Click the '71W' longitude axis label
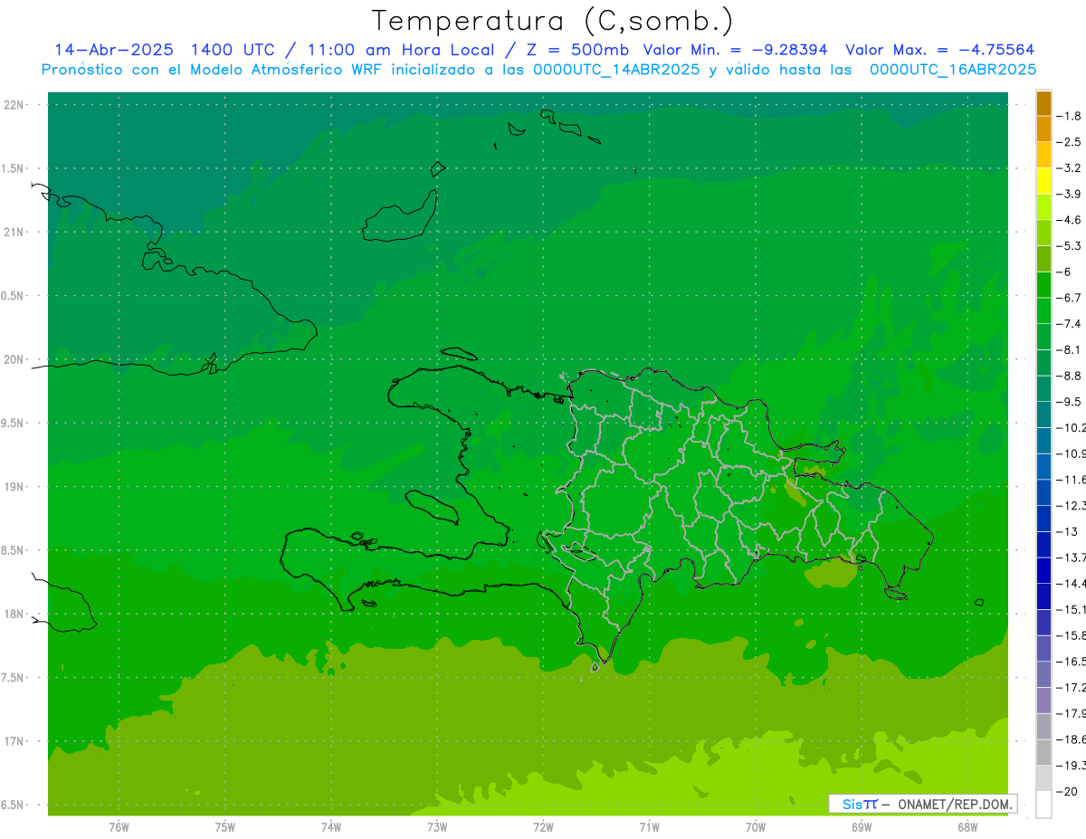 tap(649, 827)
